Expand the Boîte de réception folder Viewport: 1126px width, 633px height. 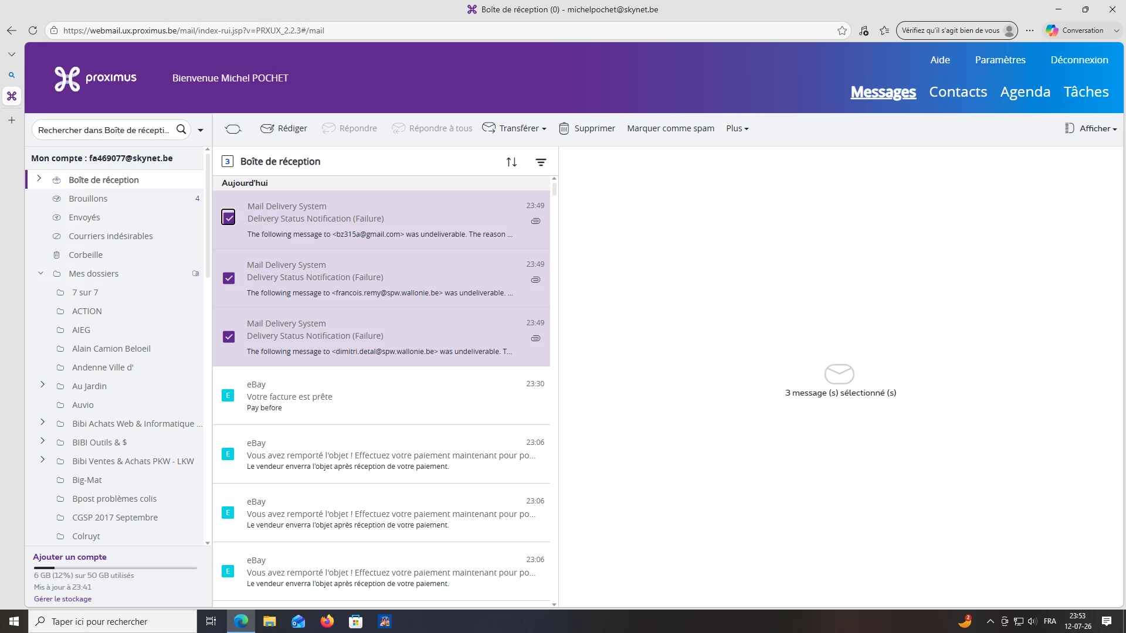click(x=39, y=178)
